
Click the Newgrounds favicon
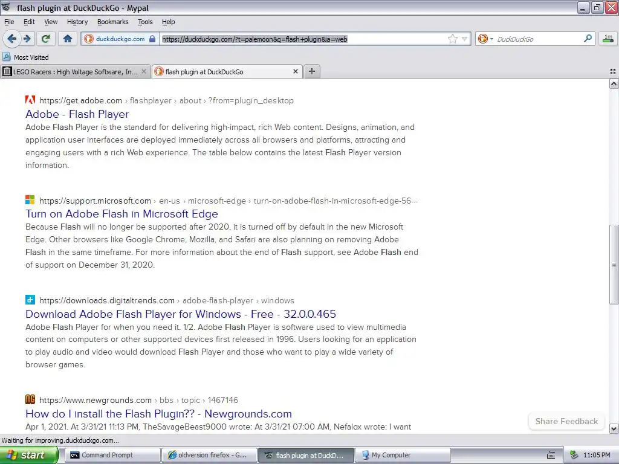pyautogui.click(x=30, y=399)
